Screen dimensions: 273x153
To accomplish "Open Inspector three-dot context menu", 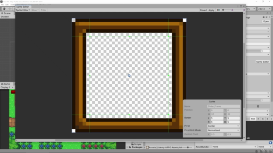I will (x=269, y=17).
